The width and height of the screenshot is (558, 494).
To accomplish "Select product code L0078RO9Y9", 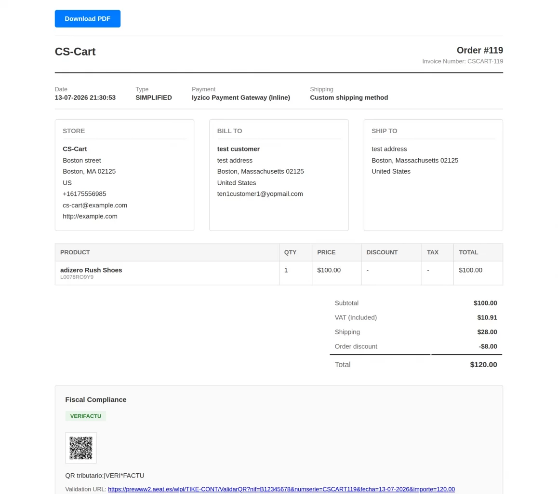I will [77, 277].
